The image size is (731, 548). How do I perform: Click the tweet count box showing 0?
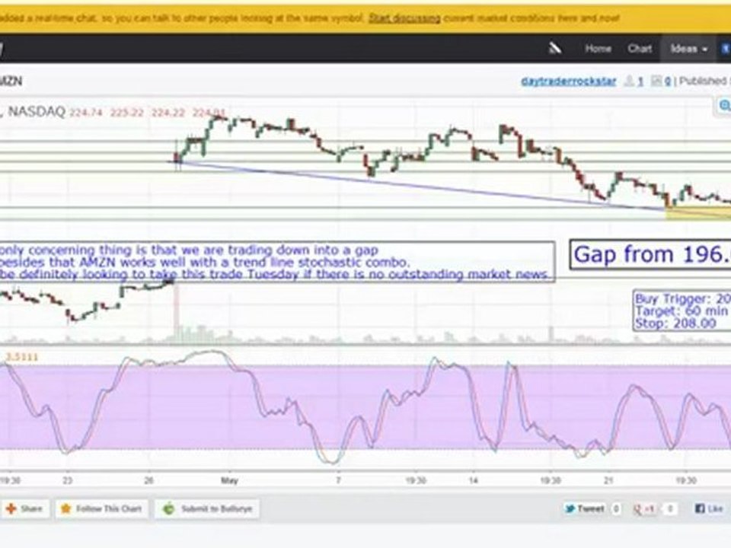click(616, 508)
